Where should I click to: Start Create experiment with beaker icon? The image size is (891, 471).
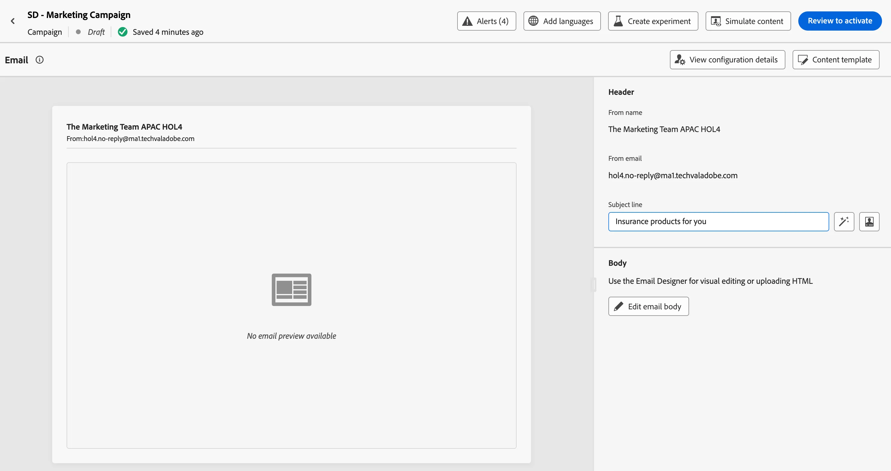coord(653,21)
